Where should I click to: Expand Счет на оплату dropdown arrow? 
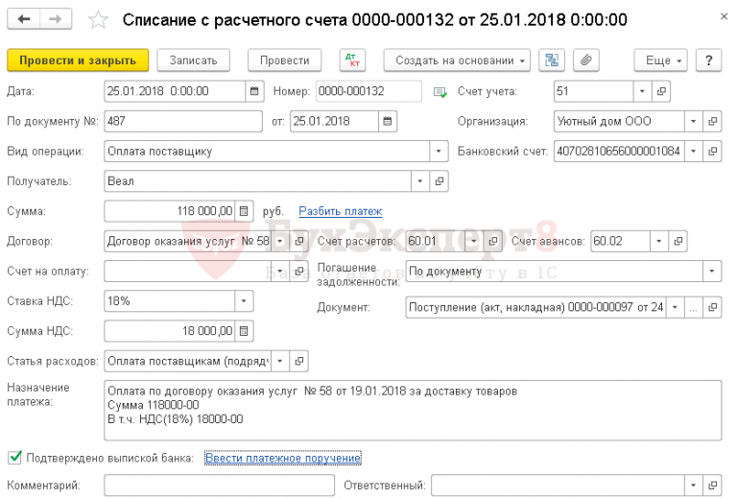280,272
